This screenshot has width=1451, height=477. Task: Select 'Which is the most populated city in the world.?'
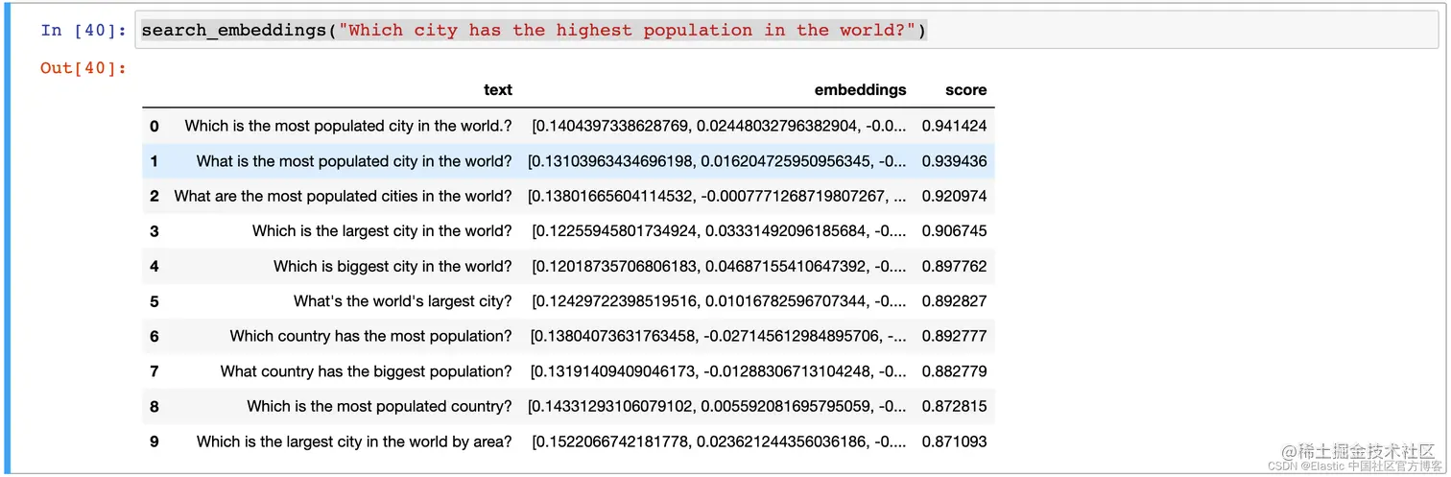[x=348, y=126]
